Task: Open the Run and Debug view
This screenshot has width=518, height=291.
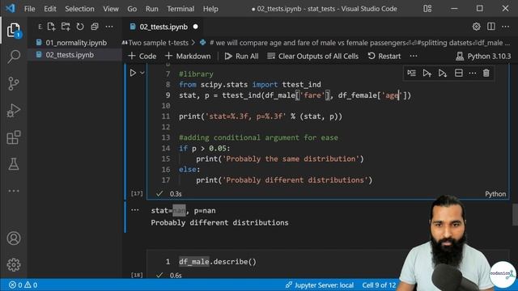Action: [x=14, y=111]
